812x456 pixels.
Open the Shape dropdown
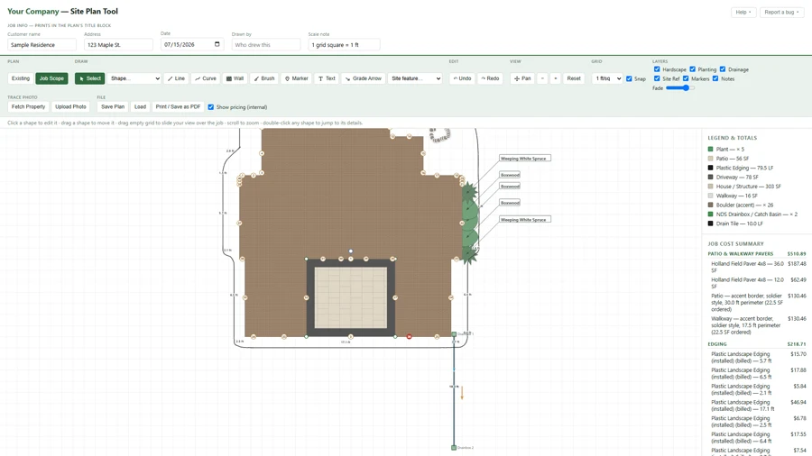click(x=134, y=78)
